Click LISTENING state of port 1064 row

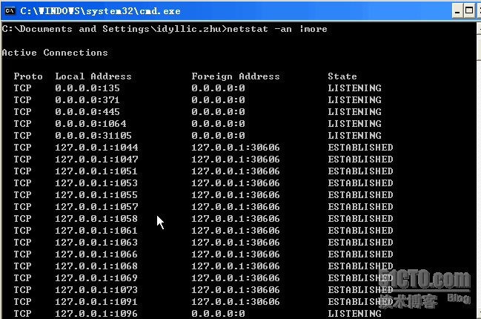coord(354,124)
